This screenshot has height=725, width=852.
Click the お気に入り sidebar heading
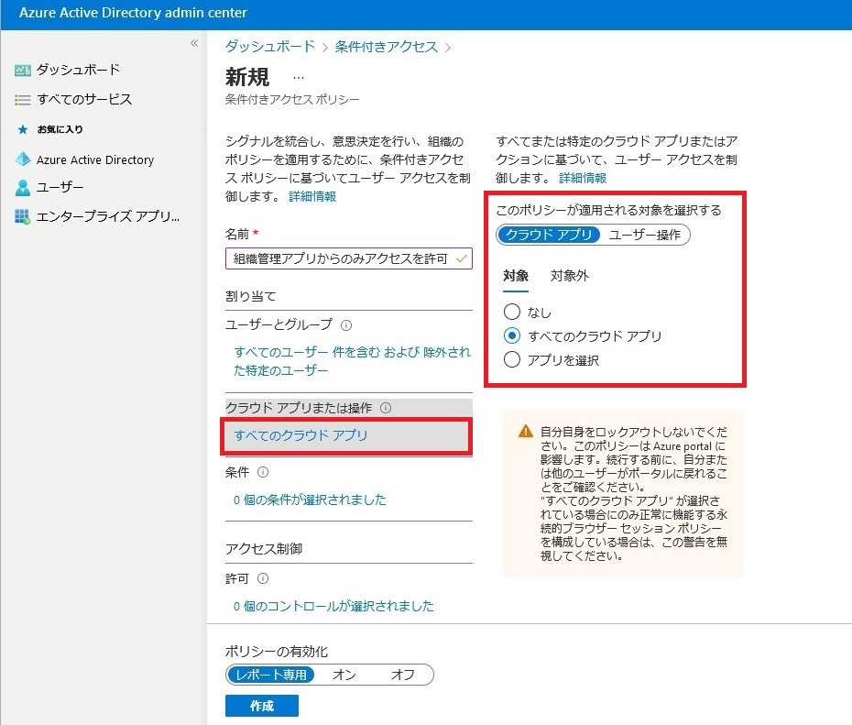[60, 129]
